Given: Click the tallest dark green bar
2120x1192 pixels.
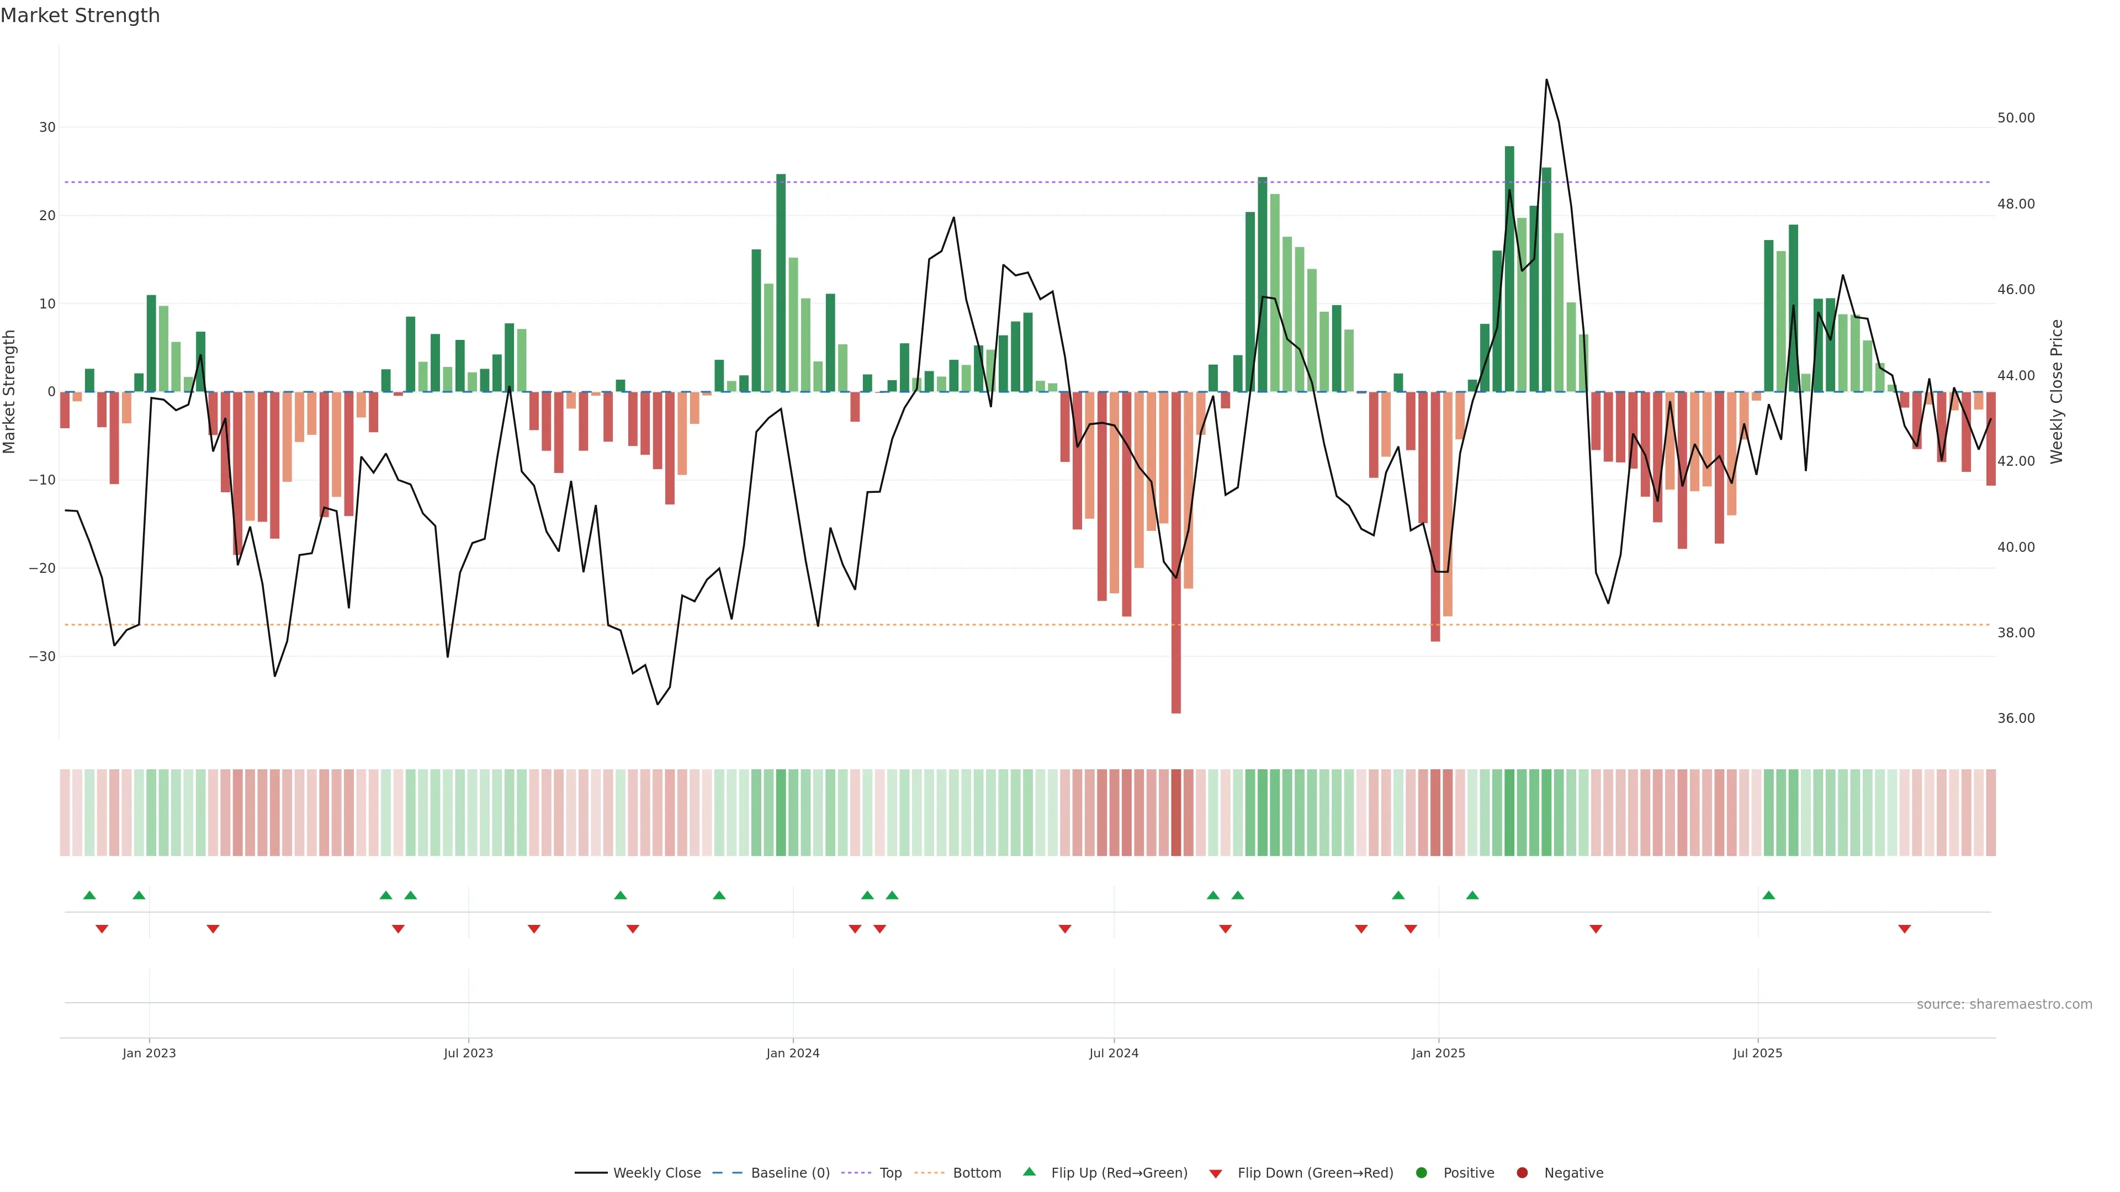Looking at the screenshot, I should [x=1509, y=268].
